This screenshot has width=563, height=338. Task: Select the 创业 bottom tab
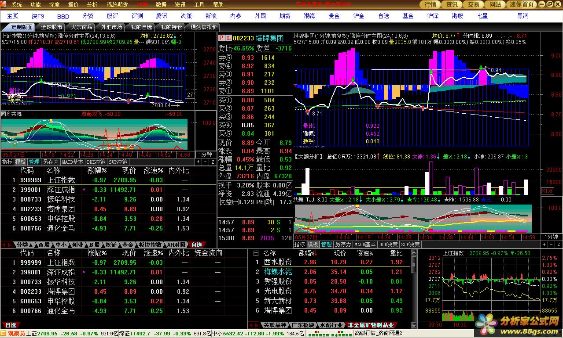77,245
